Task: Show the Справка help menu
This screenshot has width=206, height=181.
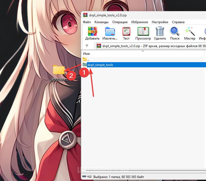Action: tap(178, 22)
